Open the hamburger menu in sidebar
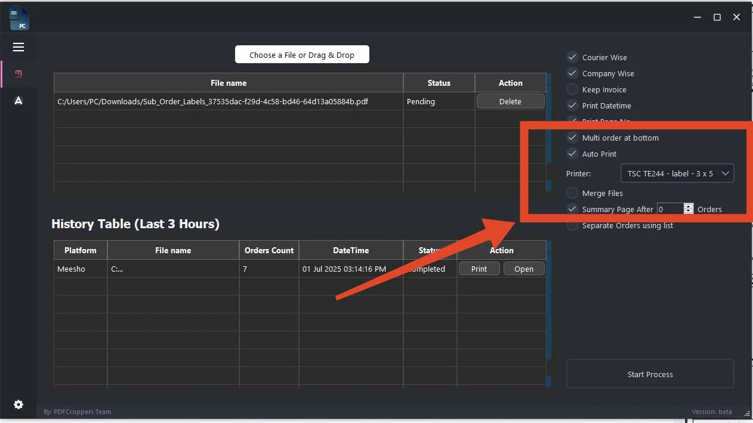The width and height of the screenshot is (753, 423). point(18,47)
